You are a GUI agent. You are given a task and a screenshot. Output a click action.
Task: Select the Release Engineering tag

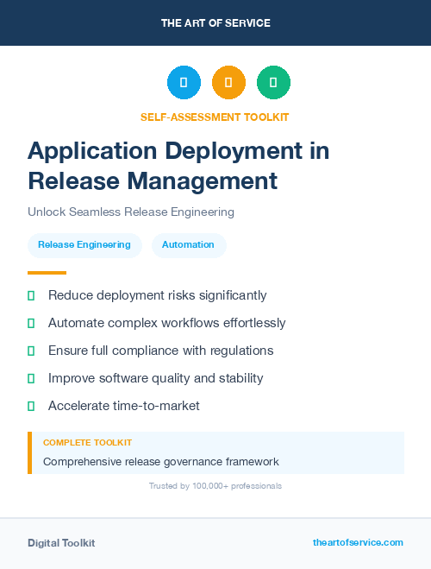pyautogui.click(x=84, y=245)
